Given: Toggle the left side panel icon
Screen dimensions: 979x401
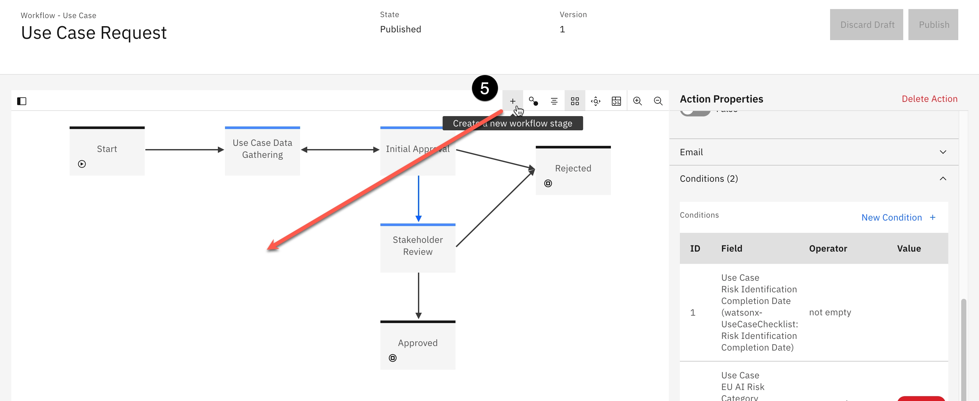Looking at the screenshot, I should tap(22, 101).
